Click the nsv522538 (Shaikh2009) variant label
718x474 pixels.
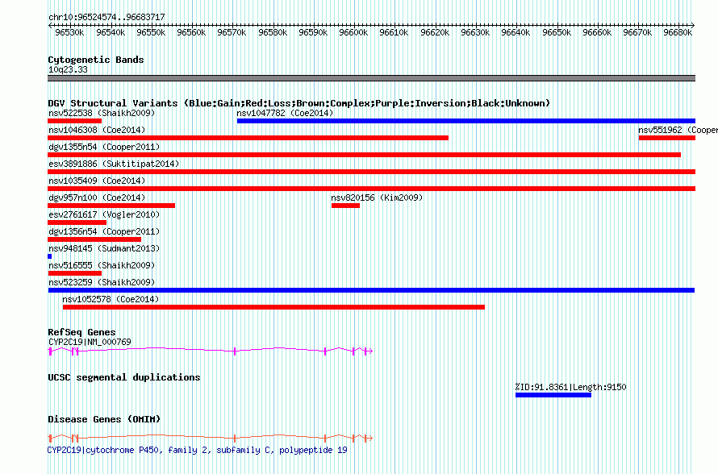pyautogui.click(x=102, y=113)
